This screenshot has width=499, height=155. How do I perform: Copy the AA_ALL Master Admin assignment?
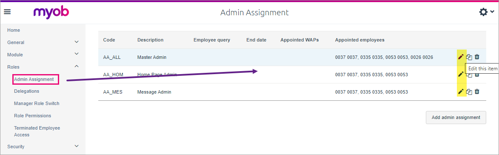469,57
